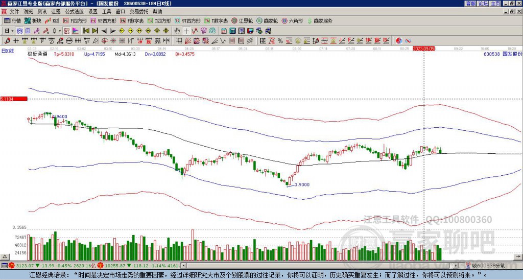This screenshot has width=523, height=280.
Task: Select the red pencil drawing tool
Action: [x=7, y=41]
